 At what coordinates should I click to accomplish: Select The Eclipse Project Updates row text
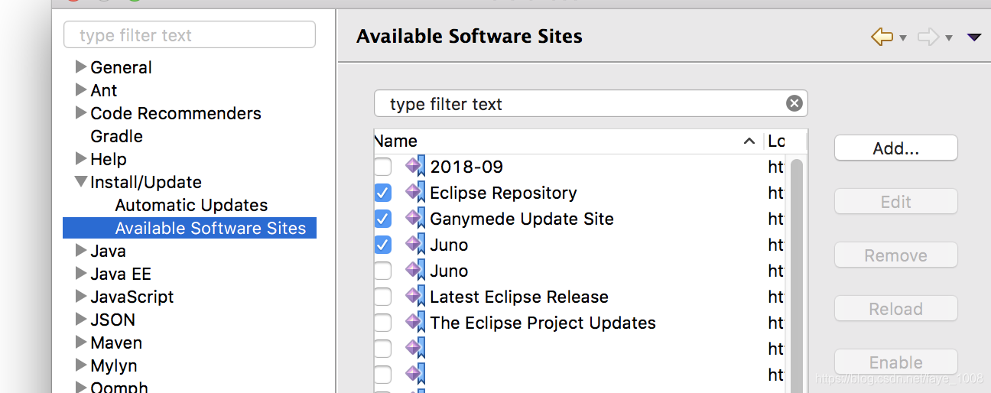[543, 323]
